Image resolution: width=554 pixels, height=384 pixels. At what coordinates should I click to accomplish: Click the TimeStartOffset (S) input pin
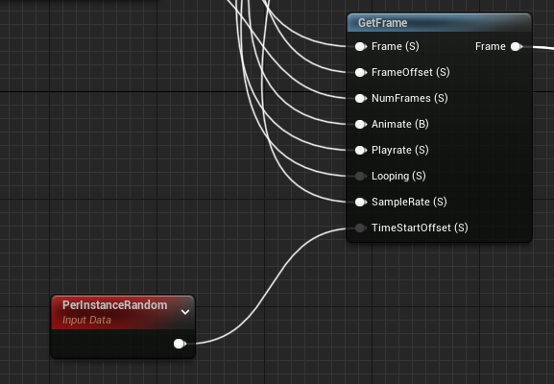[360, 228]
